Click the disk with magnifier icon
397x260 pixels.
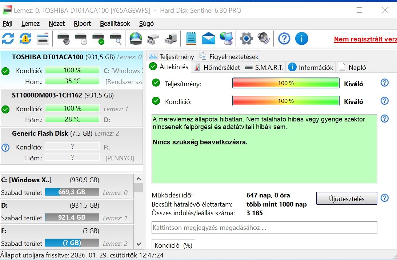(x=116, y=39)
